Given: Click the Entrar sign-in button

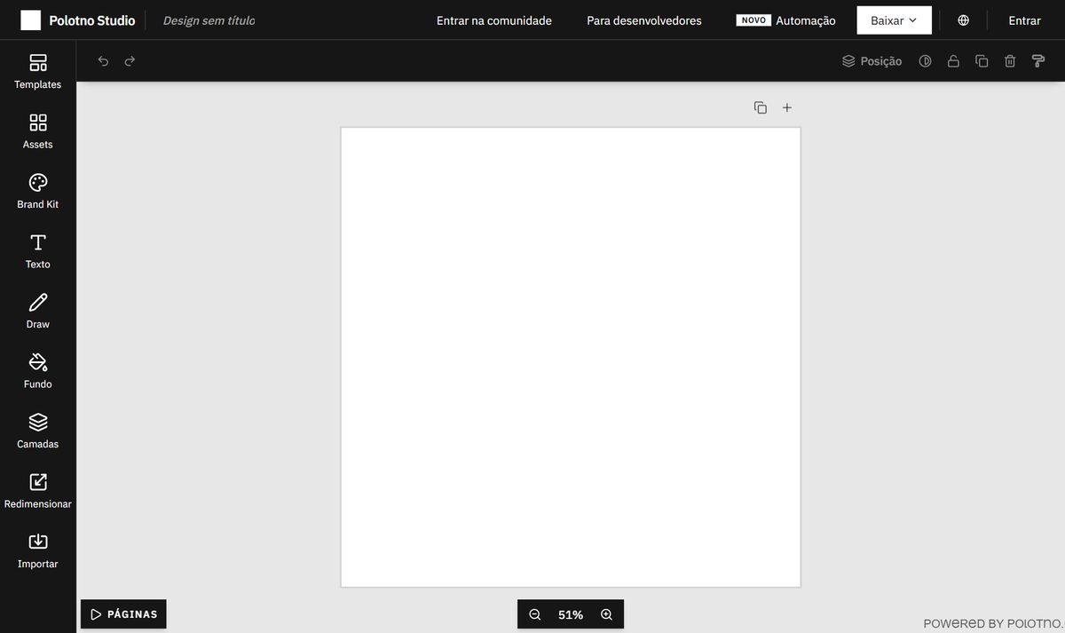Looking at the screenshot, I should (x=1025, y=20).
